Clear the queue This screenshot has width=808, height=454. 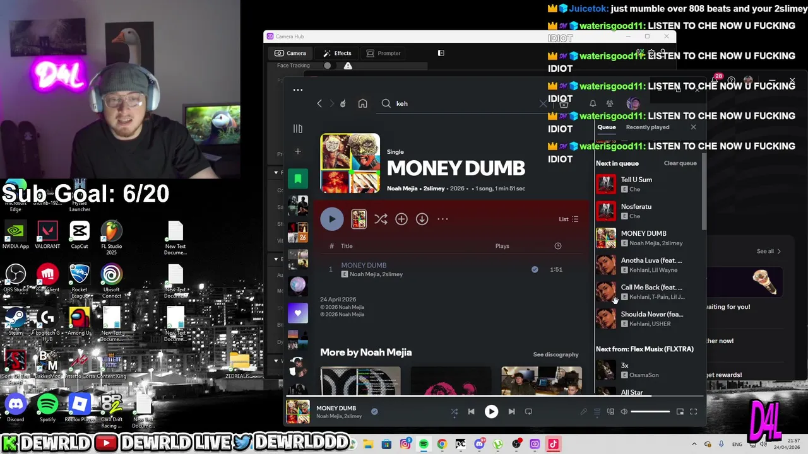tap(680, 163)
